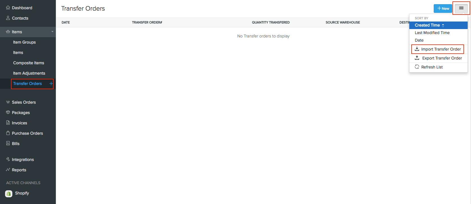Viewport: 471px width, 204px height.
Task: Click the Sales Orders cart icon
Action: [x=8, y=102]
